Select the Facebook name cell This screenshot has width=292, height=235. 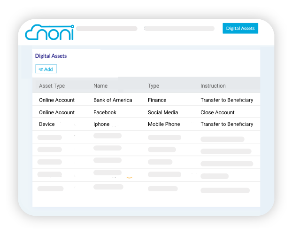tap(105, 112)
